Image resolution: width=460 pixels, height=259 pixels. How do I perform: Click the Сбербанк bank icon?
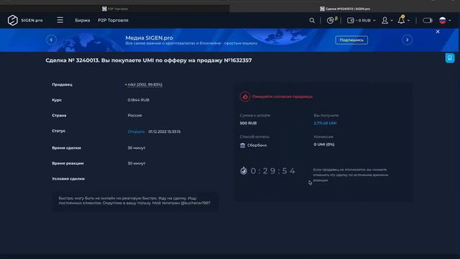pos(243,145)
